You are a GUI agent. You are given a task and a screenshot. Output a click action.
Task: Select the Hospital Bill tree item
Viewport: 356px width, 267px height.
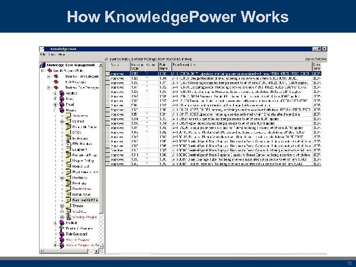(81, 166)
